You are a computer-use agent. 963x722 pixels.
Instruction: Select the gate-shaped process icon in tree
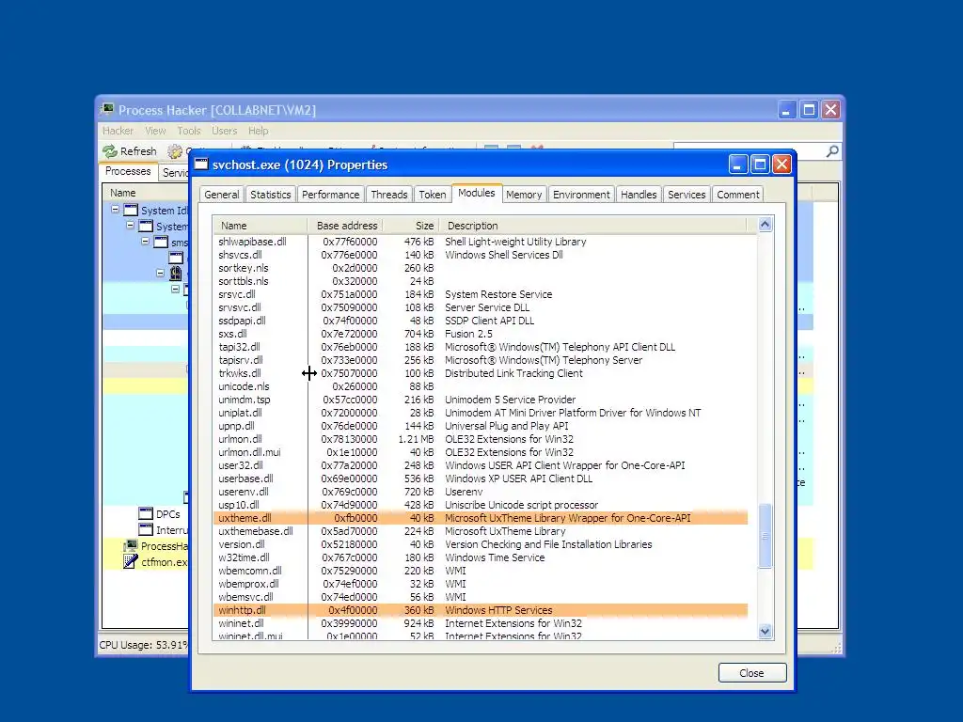(x=176, y=274)
